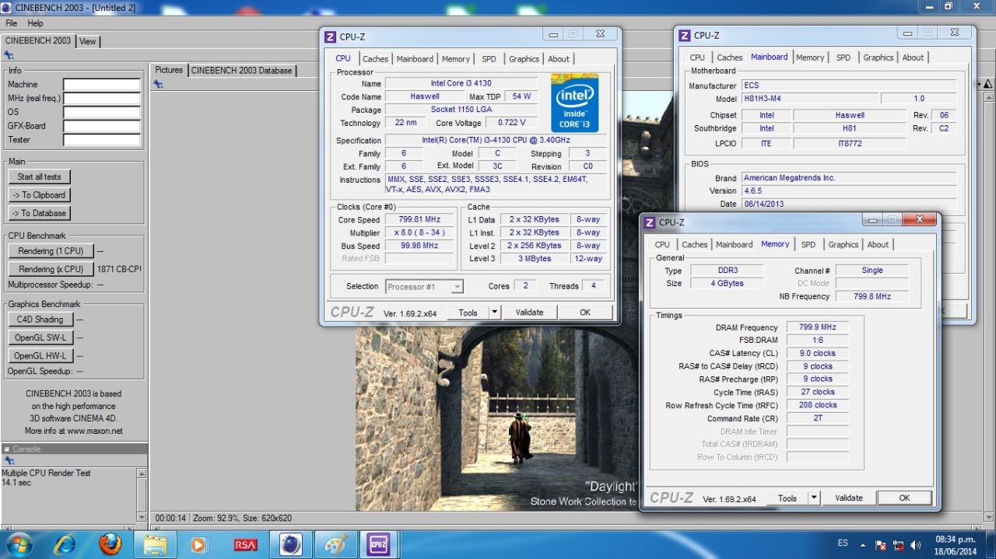Click the rendered Daylight scene image

496,418
